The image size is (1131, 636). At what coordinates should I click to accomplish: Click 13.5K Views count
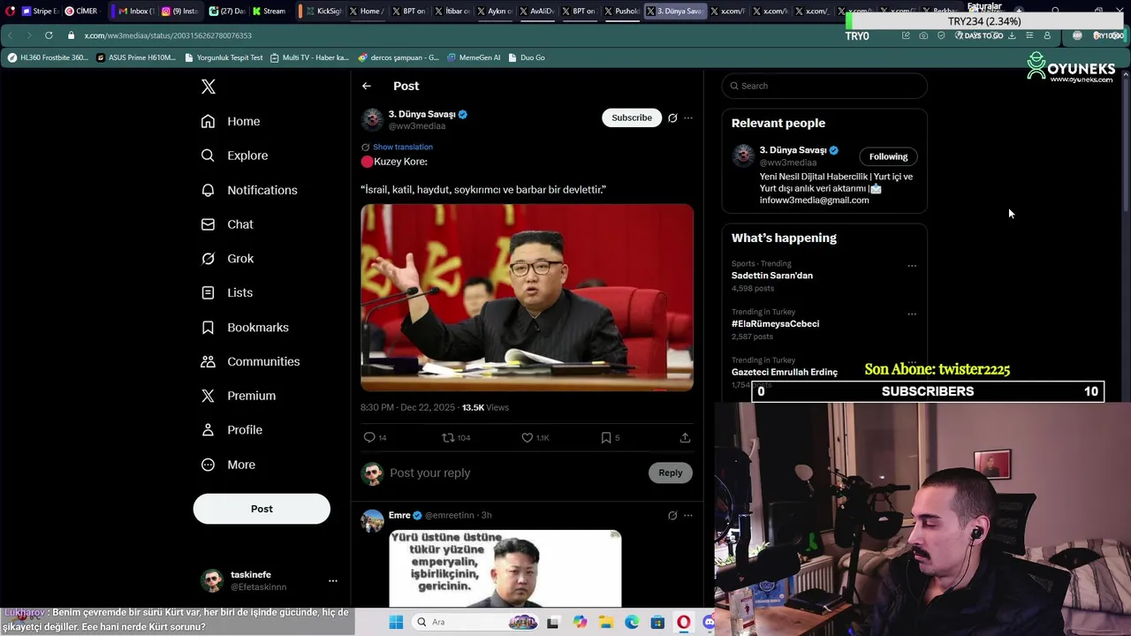pyautogui.click(x=485, y=407)
